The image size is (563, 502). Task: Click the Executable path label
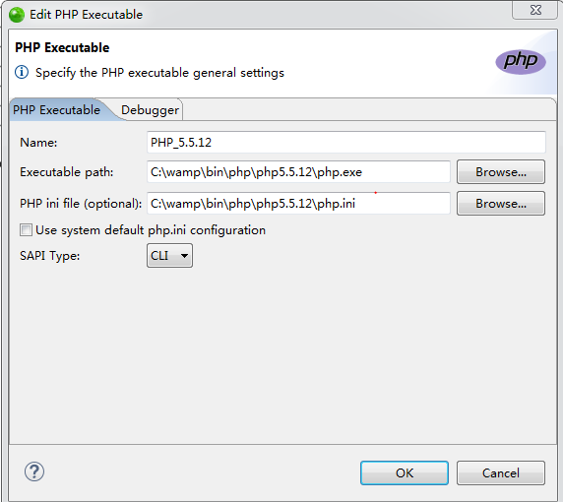click(x=66, y=172)
